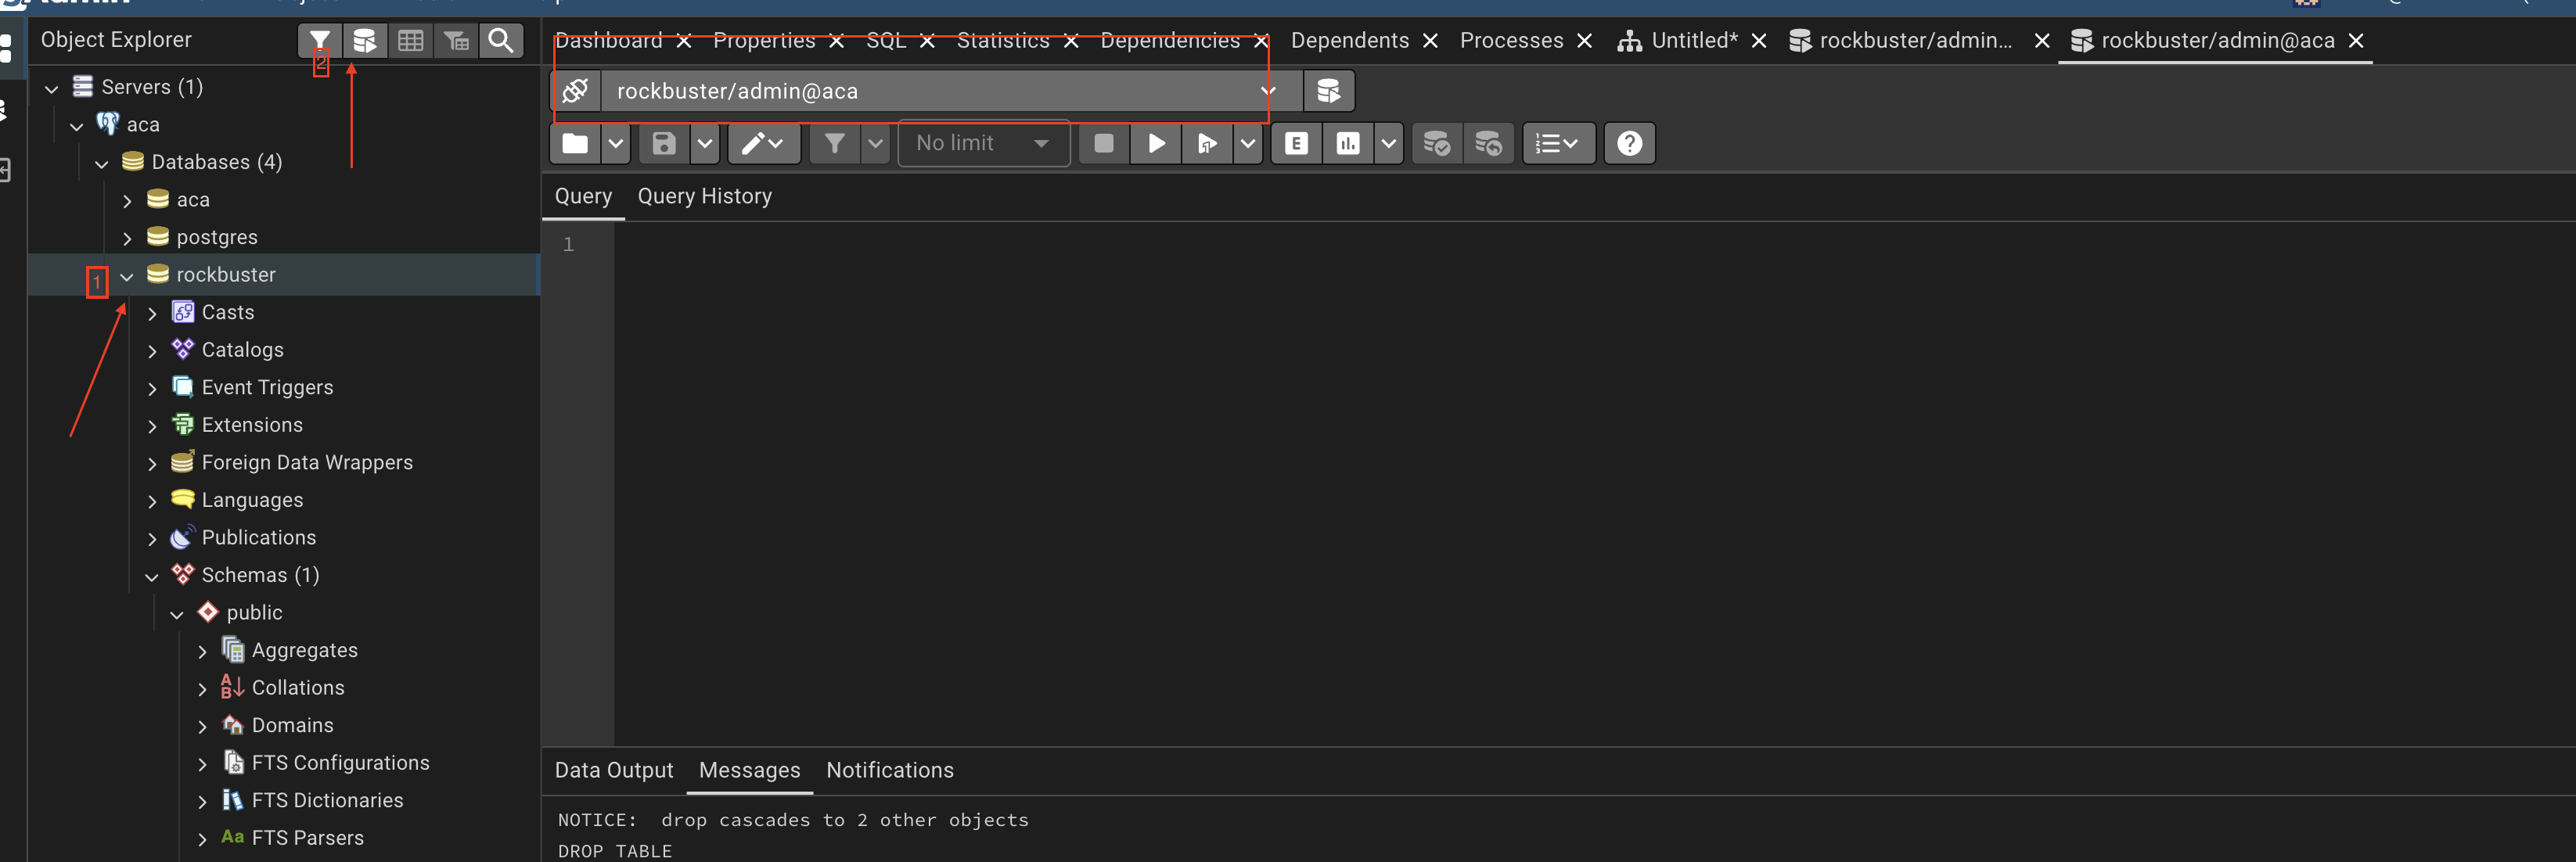Select the postgres database in tree

click(x=216, y=237)
